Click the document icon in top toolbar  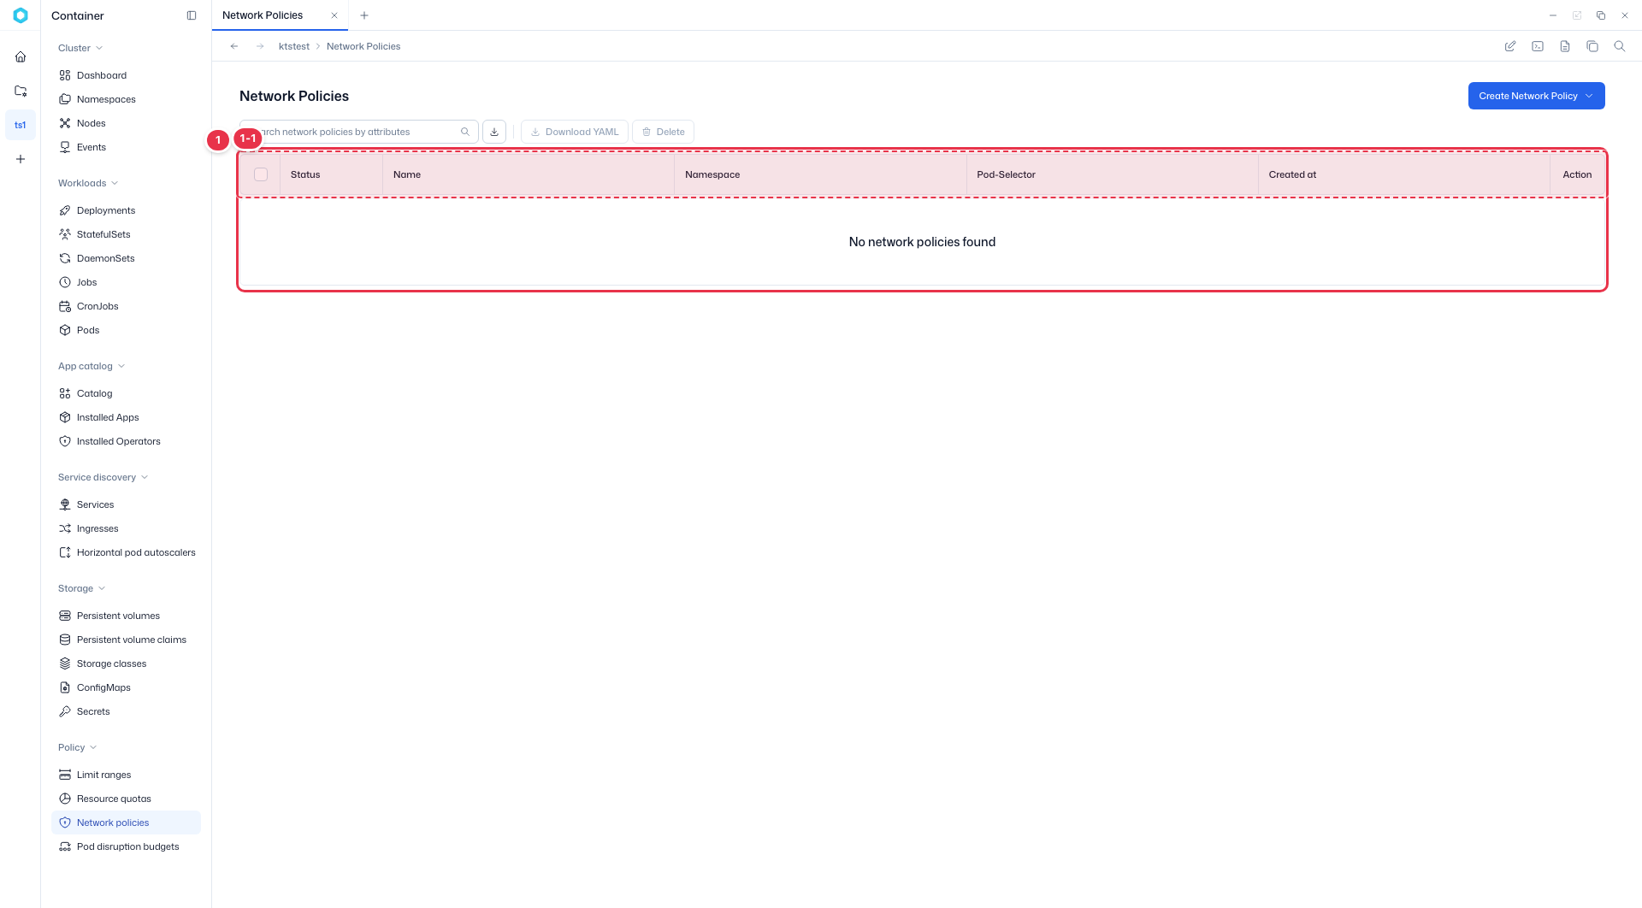point(1565,46)
